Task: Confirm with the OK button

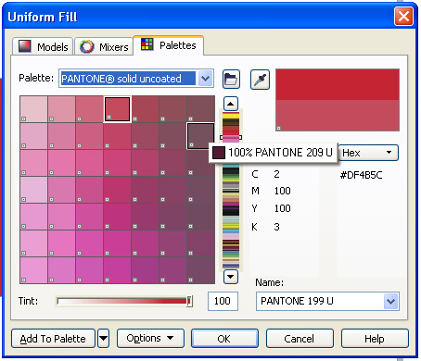Action: [224, 339]
